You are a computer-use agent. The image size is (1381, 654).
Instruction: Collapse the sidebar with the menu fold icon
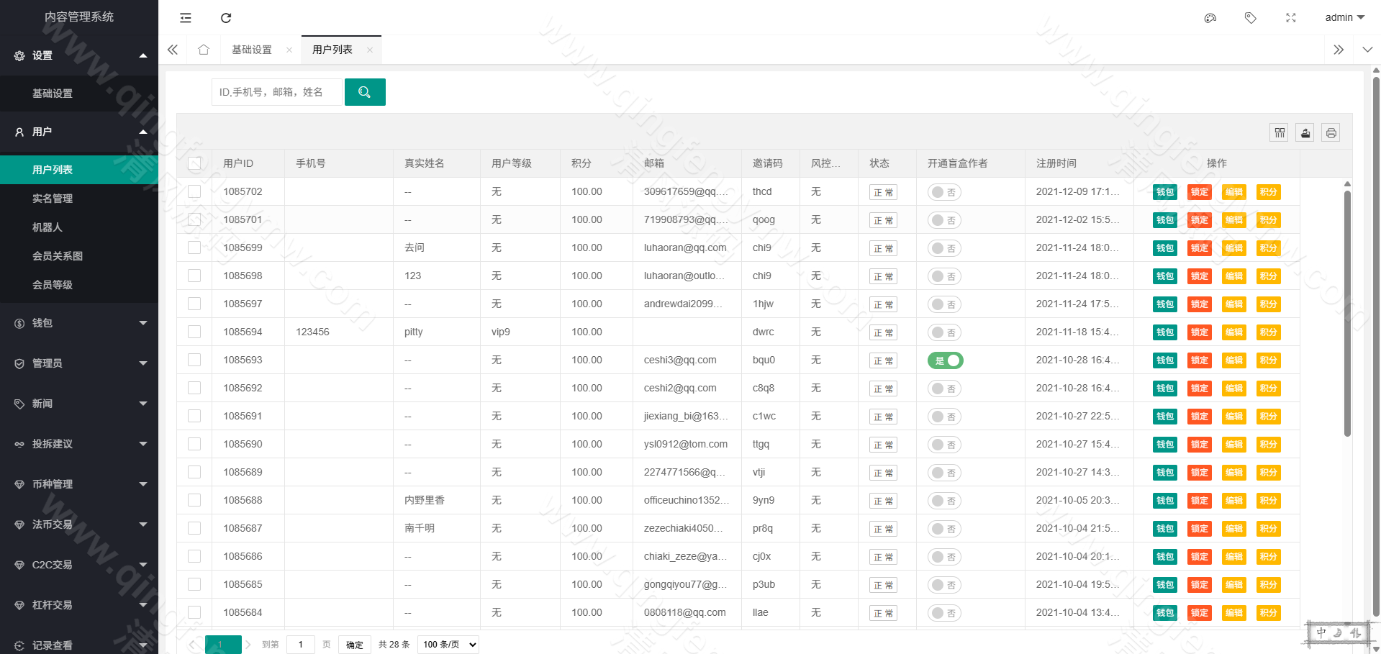point(186,18)
